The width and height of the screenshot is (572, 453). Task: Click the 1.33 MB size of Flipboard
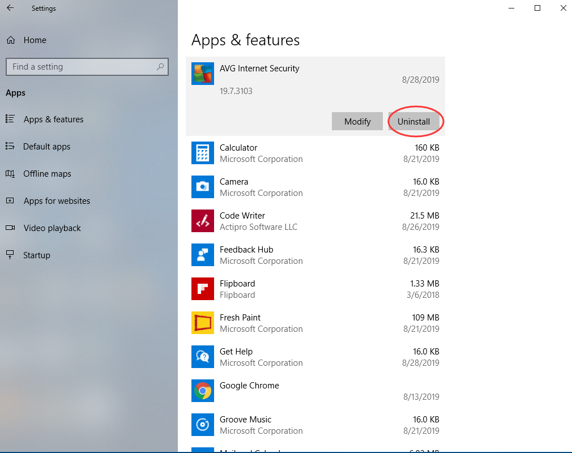click(x=425, y=283)
